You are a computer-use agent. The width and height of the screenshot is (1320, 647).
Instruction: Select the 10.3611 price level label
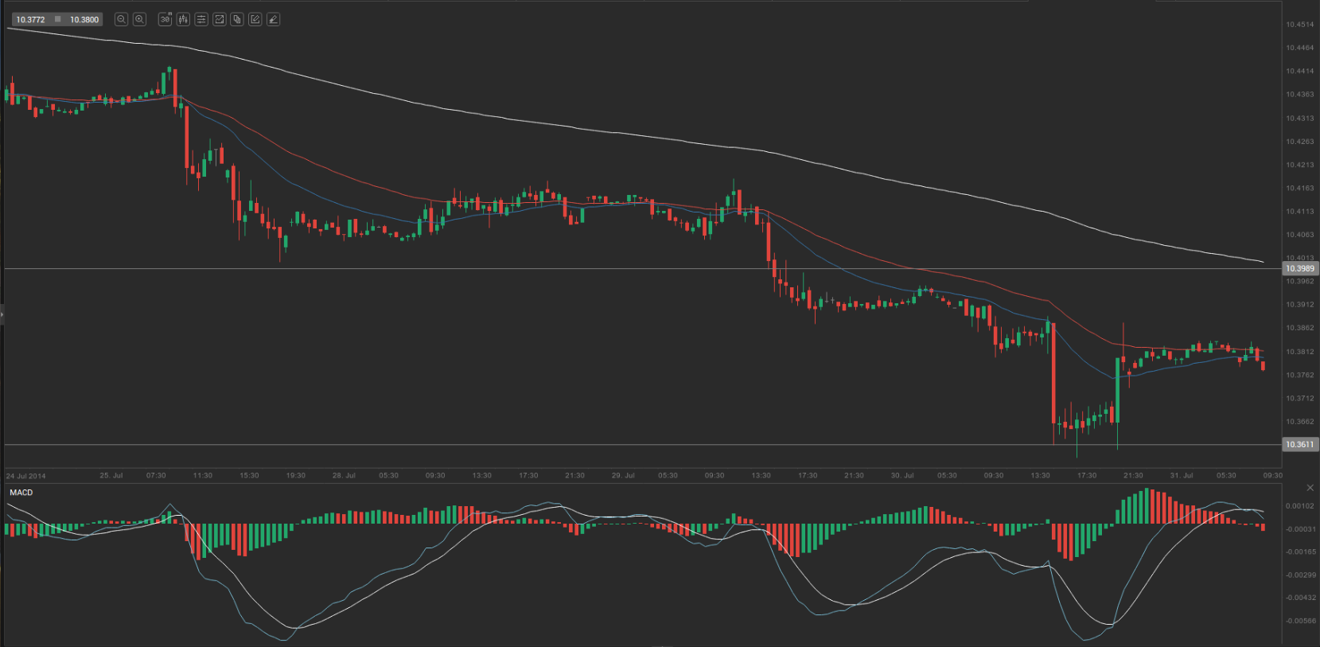click(x=1299, y=444)
